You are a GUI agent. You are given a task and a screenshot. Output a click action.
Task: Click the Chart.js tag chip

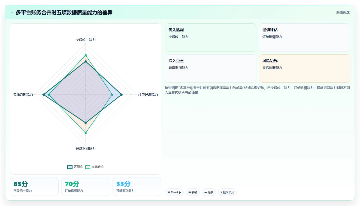click(174, 192)
